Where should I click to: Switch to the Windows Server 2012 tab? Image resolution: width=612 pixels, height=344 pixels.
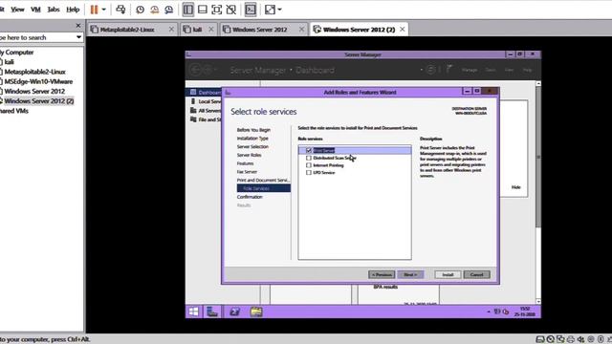pos(259,30)
